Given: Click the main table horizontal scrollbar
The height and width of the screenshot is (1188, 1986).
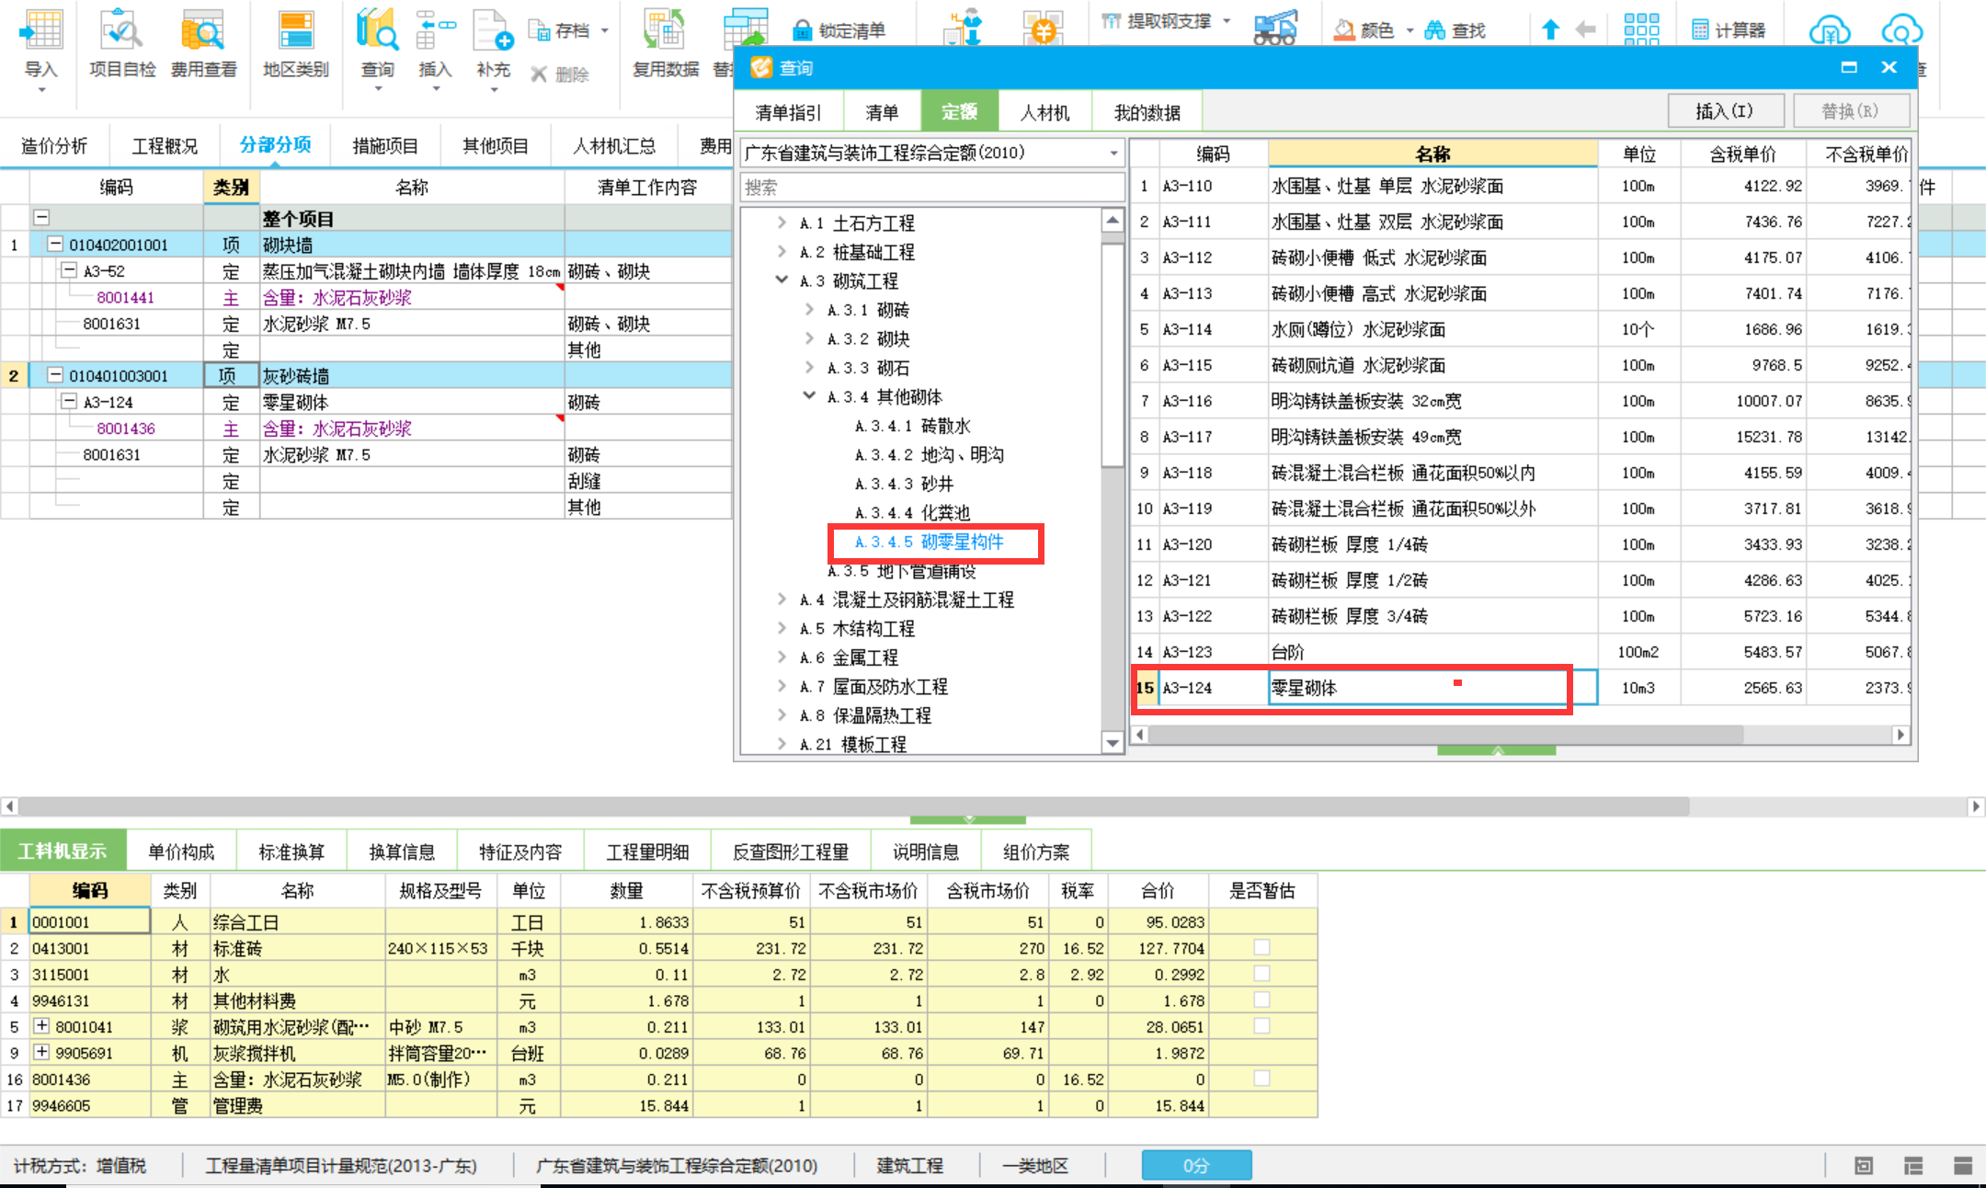Looking at the screenshot, I should pyautogui.click(x=853, y=806).
